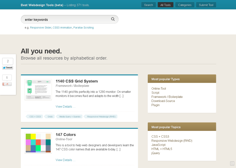
Task: Click the 147 Colors title
Action: point(65,135)
